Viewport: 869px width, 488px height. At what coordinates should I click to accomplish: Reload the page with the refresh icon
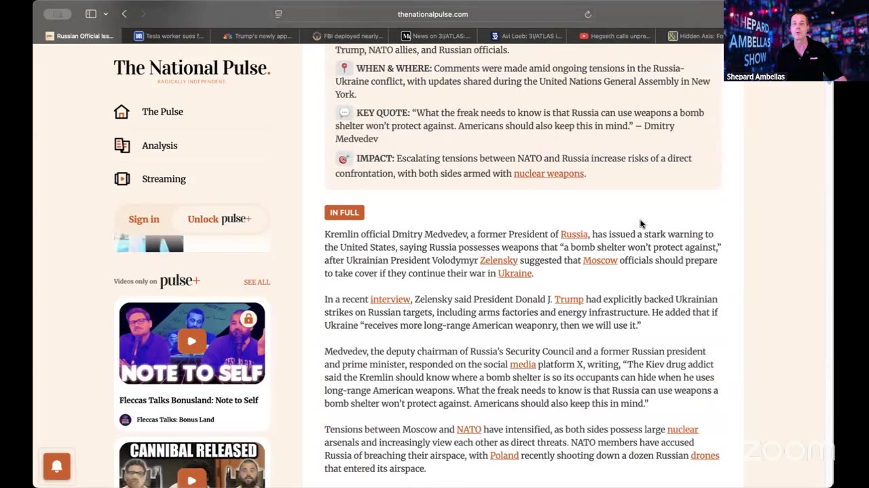(588, 14)
